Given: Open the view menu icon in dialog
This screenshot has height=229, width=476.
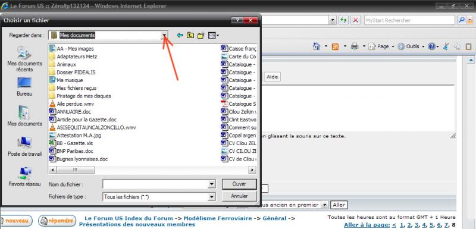Looking at the screenshot, I should pos(214,36).
